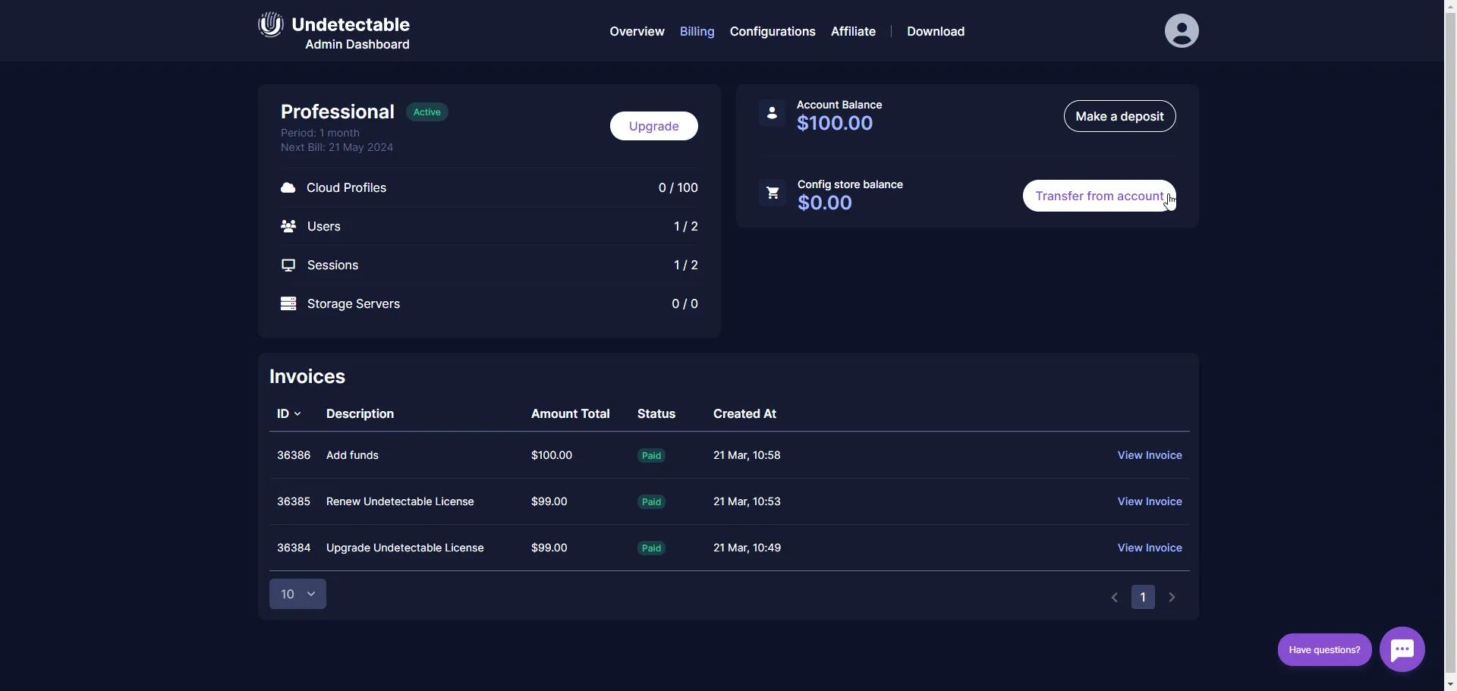The width and height of the screenshot is (1457, 691).
Task: Sort invoices by ID column chevron
Action: tap(297, 414)
